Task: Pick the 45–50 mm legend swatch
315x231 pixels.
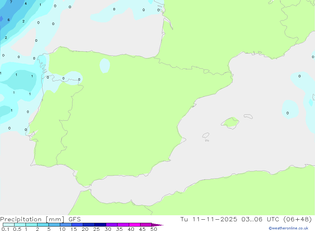Action: tap(146, 225)
